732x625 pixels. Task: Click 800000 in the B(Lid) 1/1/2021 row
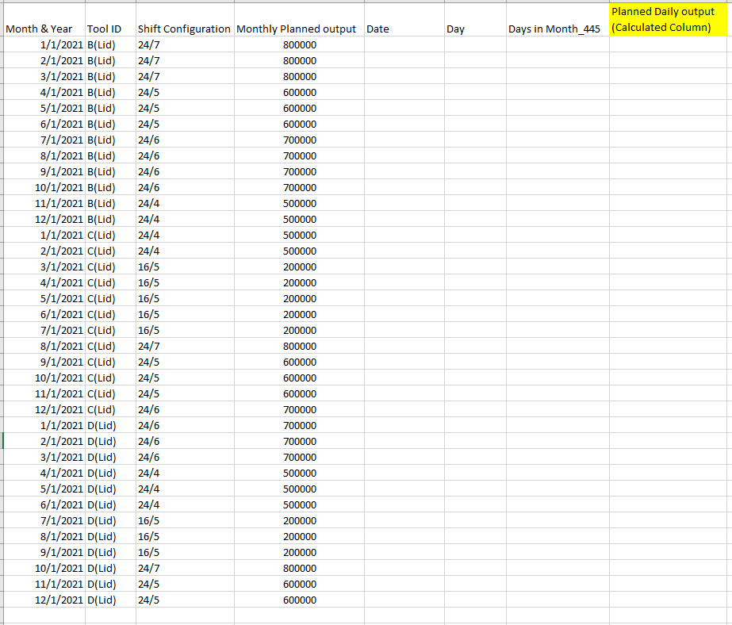click(x=299, y=44)
